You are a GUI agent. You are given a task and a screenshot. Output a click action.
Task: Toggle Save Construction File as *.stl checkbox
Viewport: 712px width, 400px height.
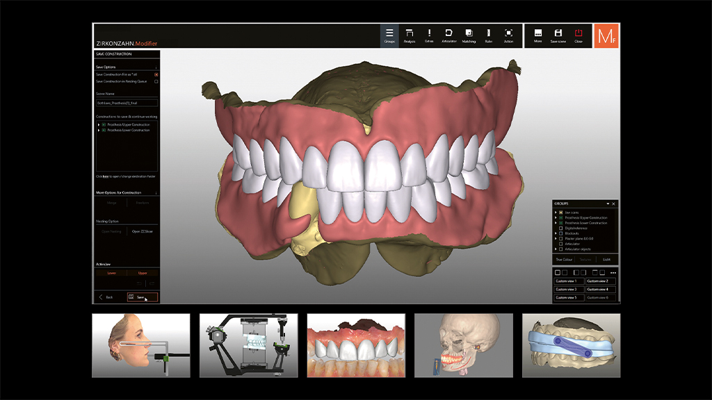156,74
